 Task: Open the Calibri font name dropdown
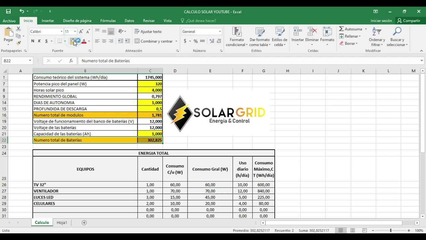pos(61,31)
